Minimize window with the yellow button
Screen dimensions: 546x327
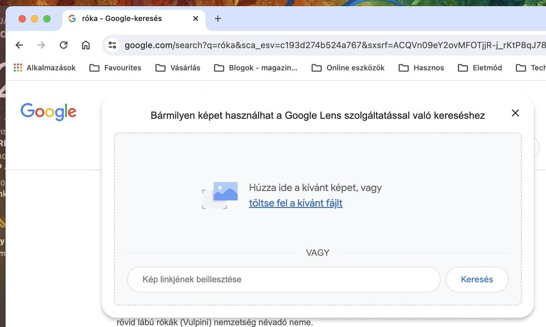click(35, 19)
